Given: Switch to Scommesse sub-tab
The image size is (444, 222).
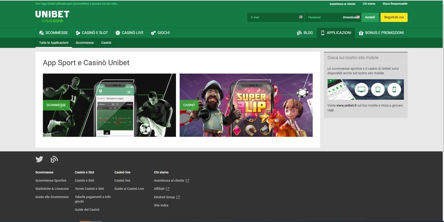Looking at the screenshot, I should (x=85, y=43).
